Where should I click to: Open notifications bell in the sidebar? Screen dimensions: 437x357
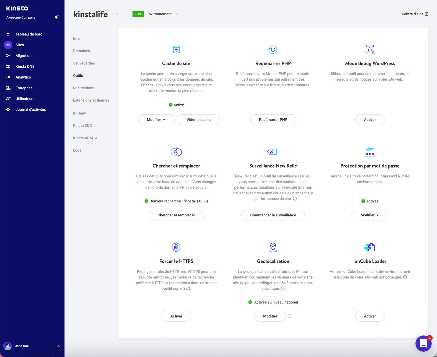point(56,17)
